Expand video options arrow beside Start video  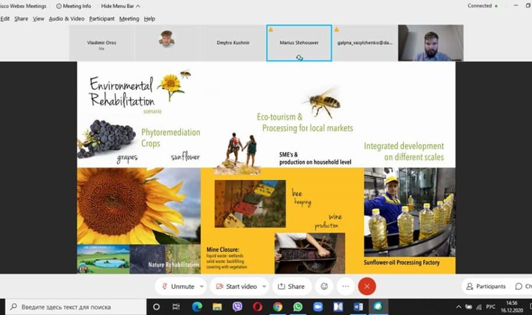pyautogui.click(x=264, y=286)
